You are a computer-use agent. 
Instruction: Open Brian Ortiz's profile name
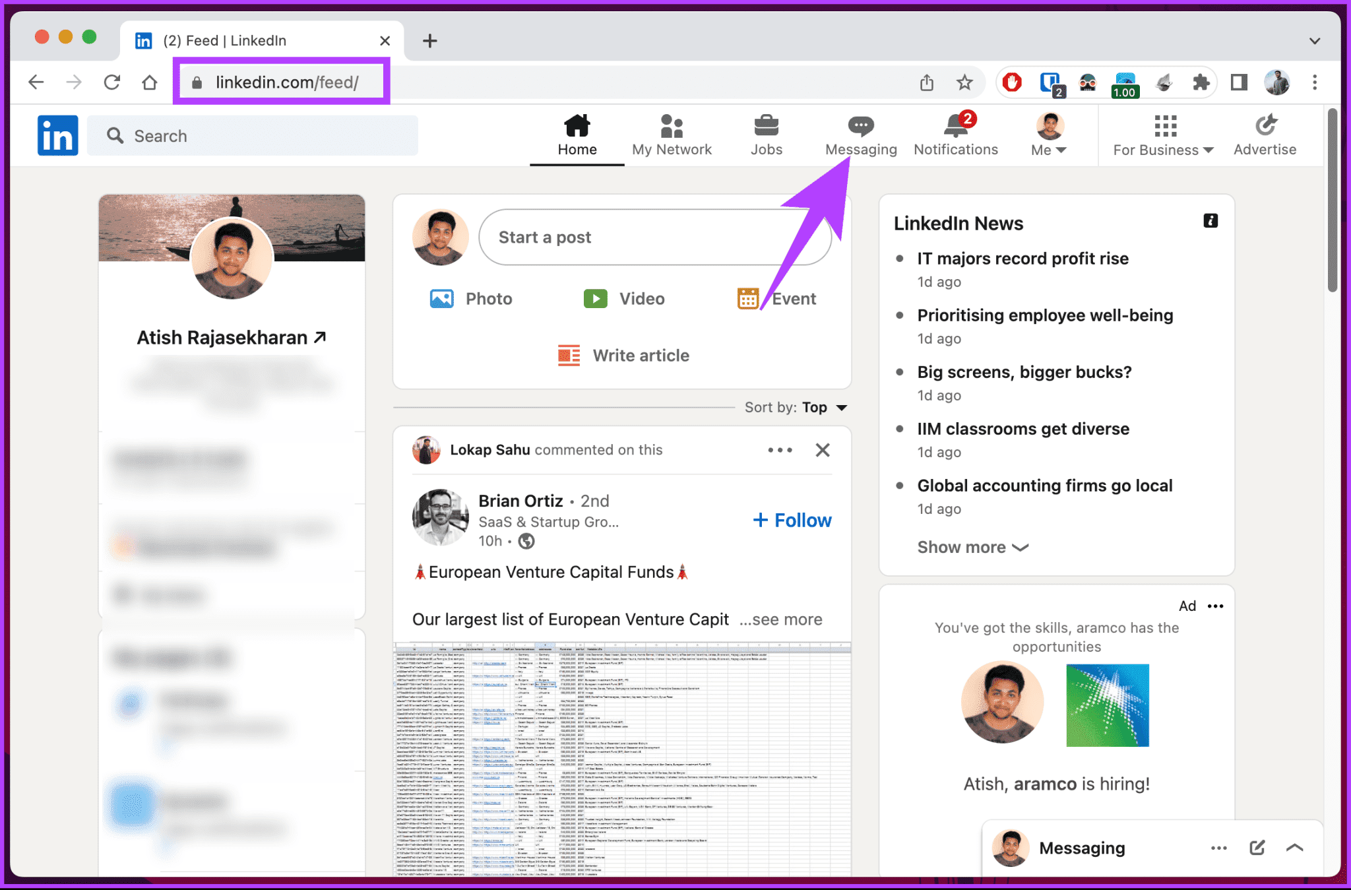[x=520, y=501]
